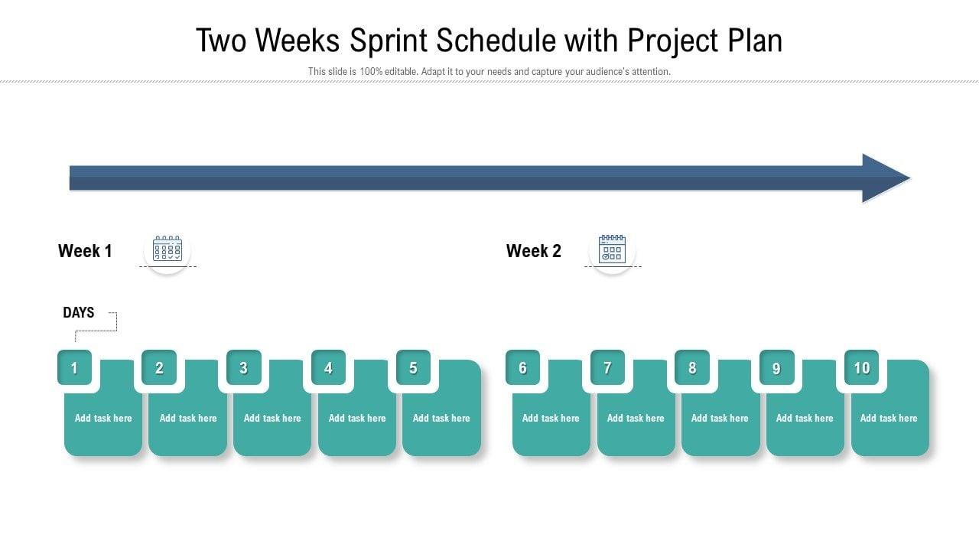The height and width of the screenshot is (551, 979).
Task: Select the day 6 number badge
Action: (x=522, y=368)
